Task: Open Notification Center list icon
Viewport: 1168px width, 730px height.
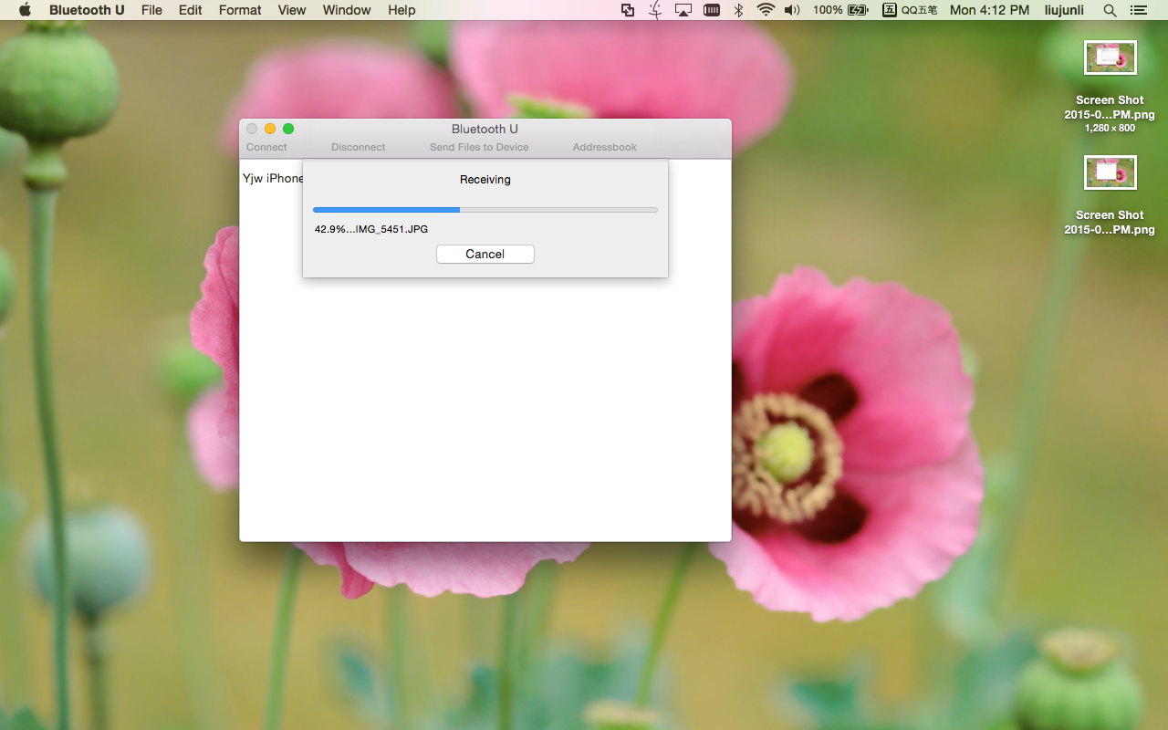Action: point(1138,10)
